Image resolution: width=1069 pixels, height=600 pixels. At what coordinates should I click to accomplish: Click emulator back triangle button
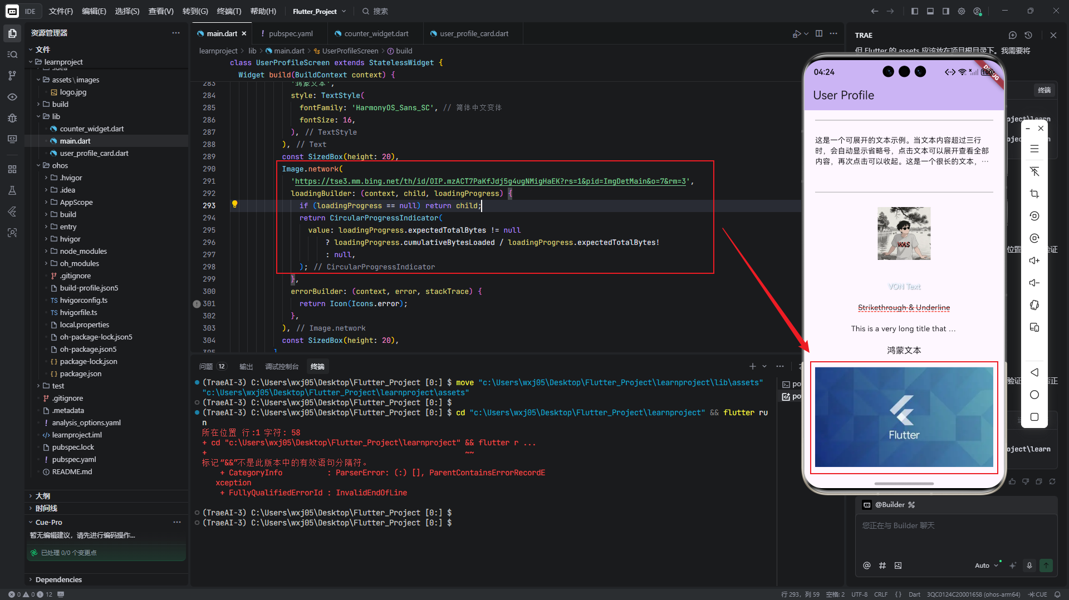tap(1034, 372)
